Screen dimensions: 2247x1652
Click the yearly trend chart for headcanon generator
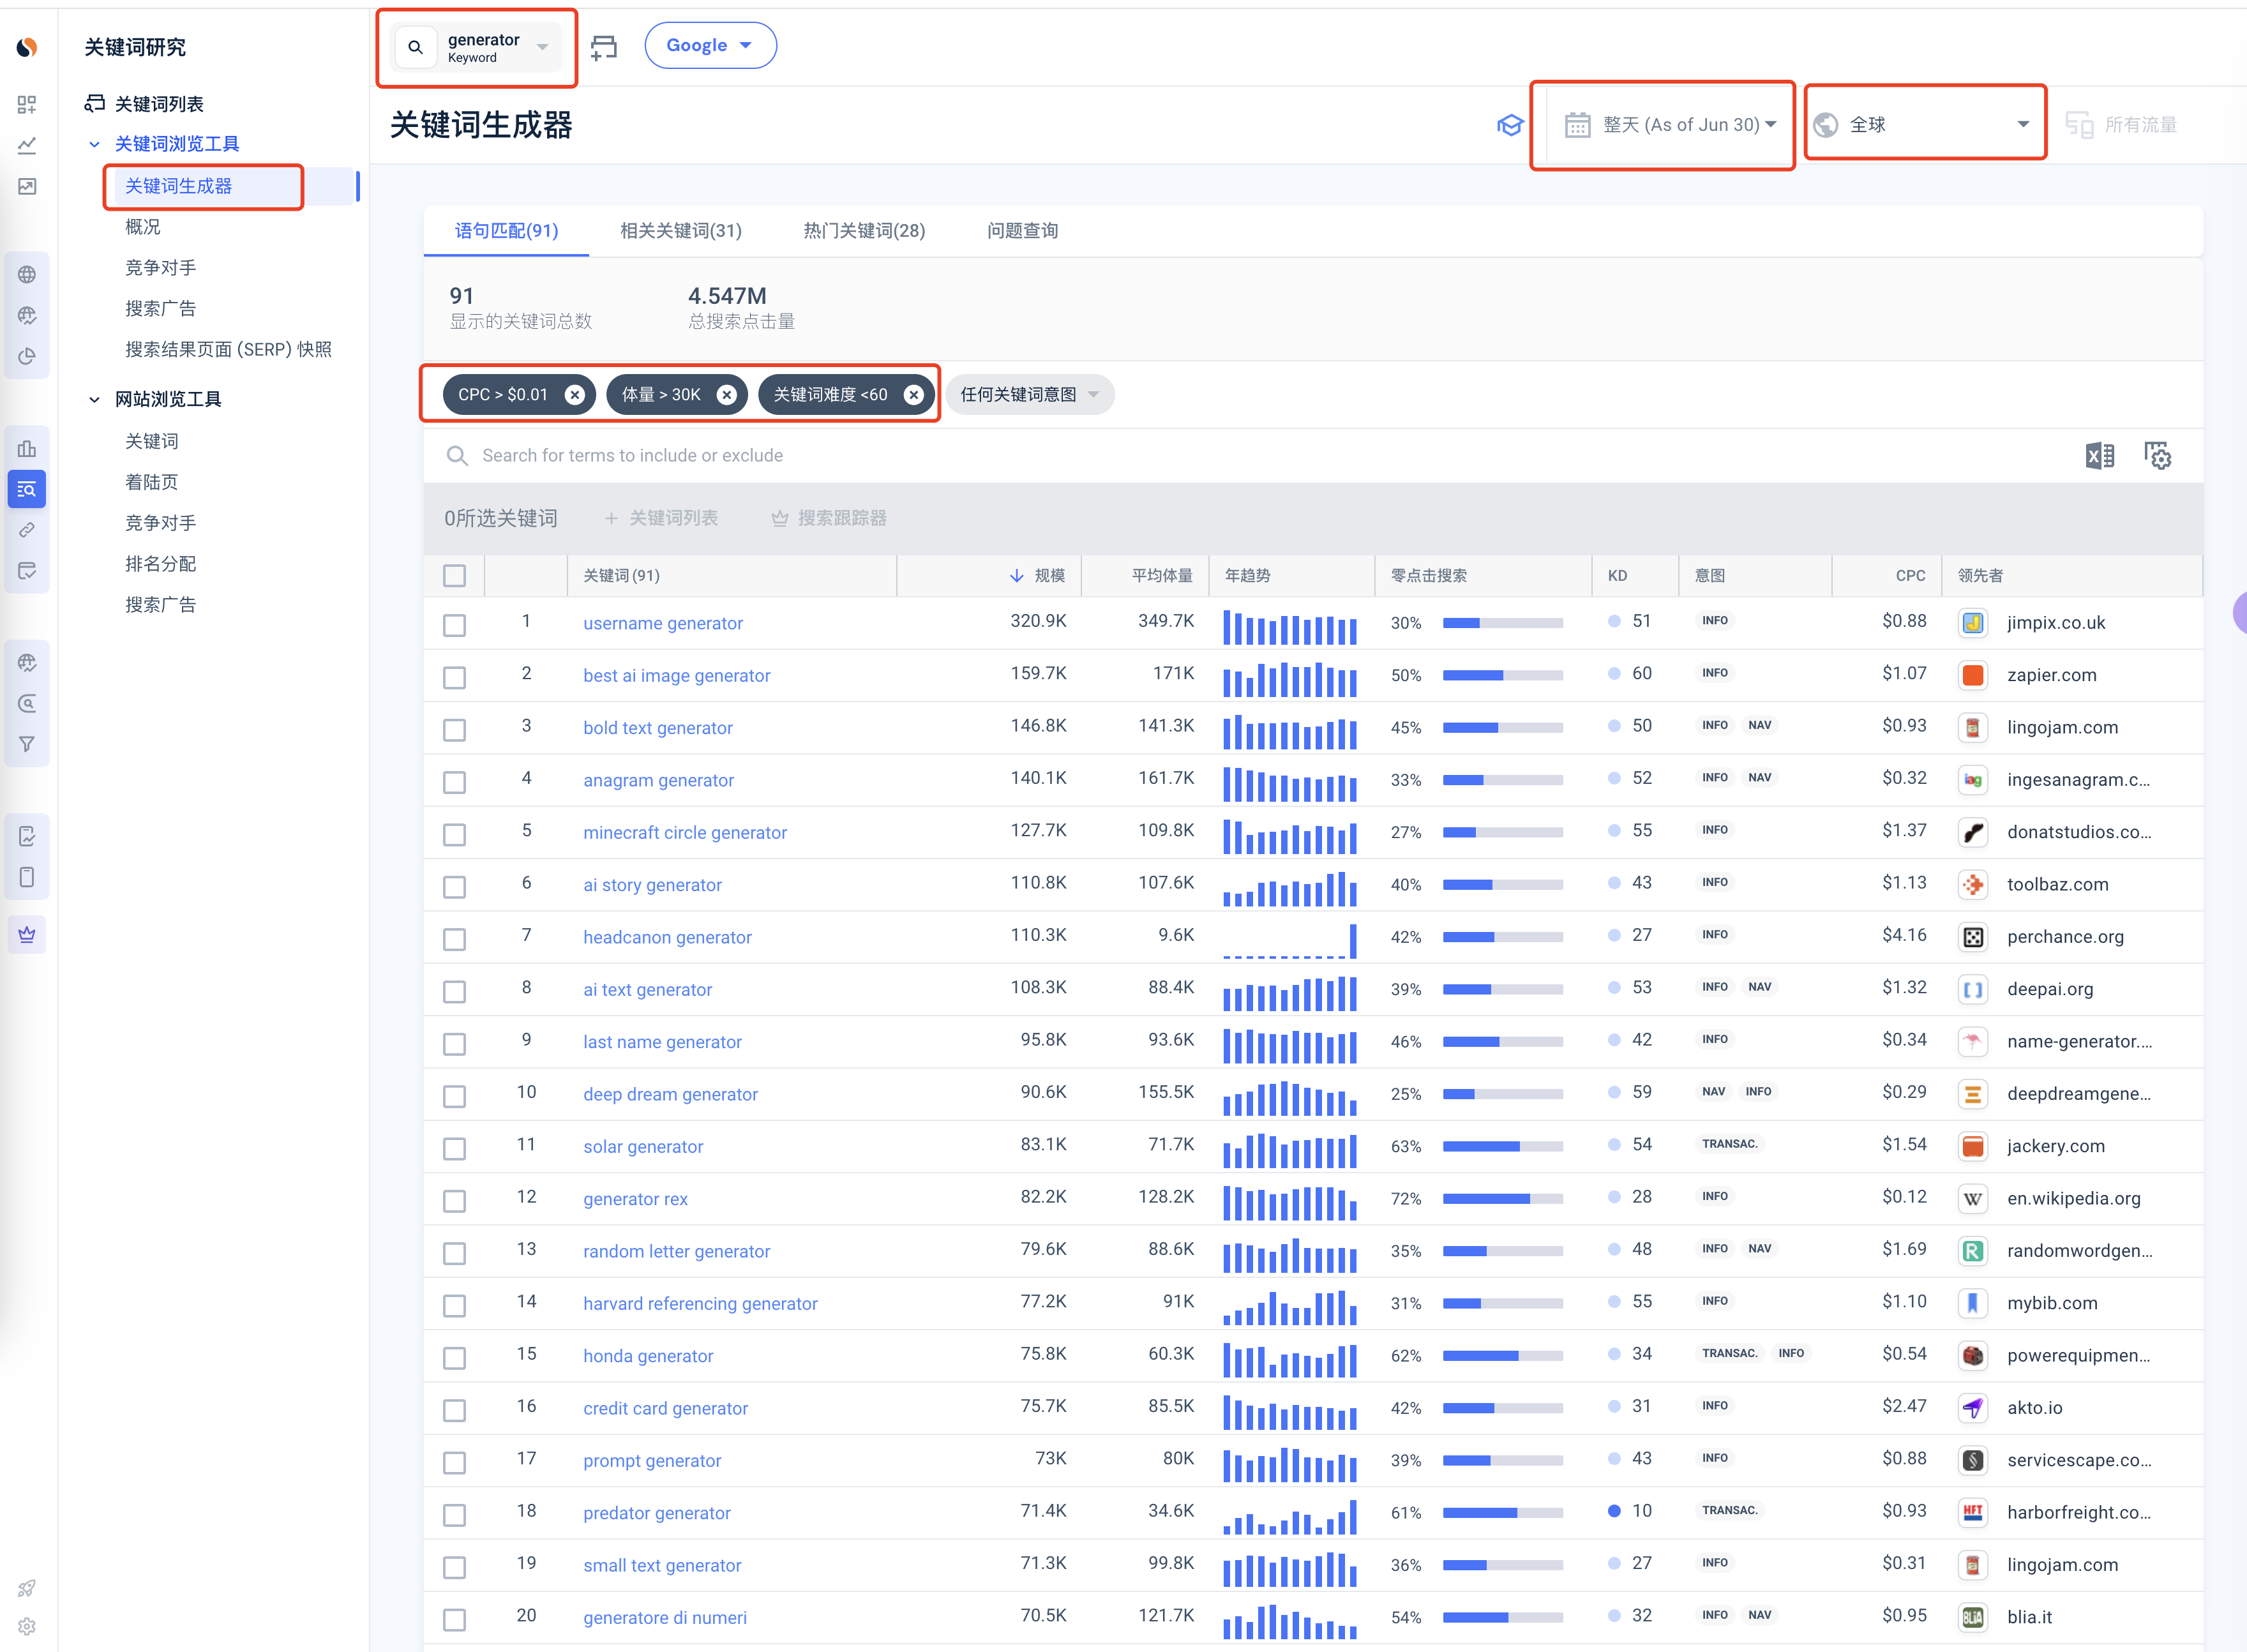[1290, 940]
